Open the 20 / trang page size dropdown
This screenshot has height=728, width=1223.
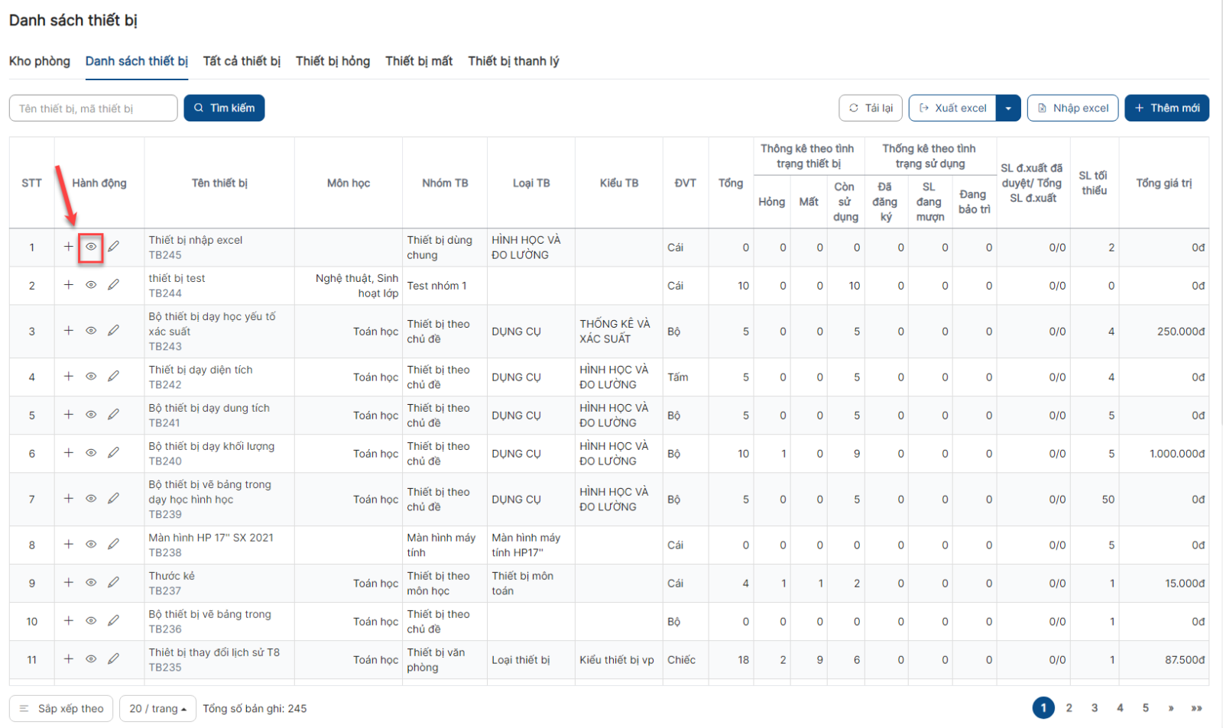point(157,709)
